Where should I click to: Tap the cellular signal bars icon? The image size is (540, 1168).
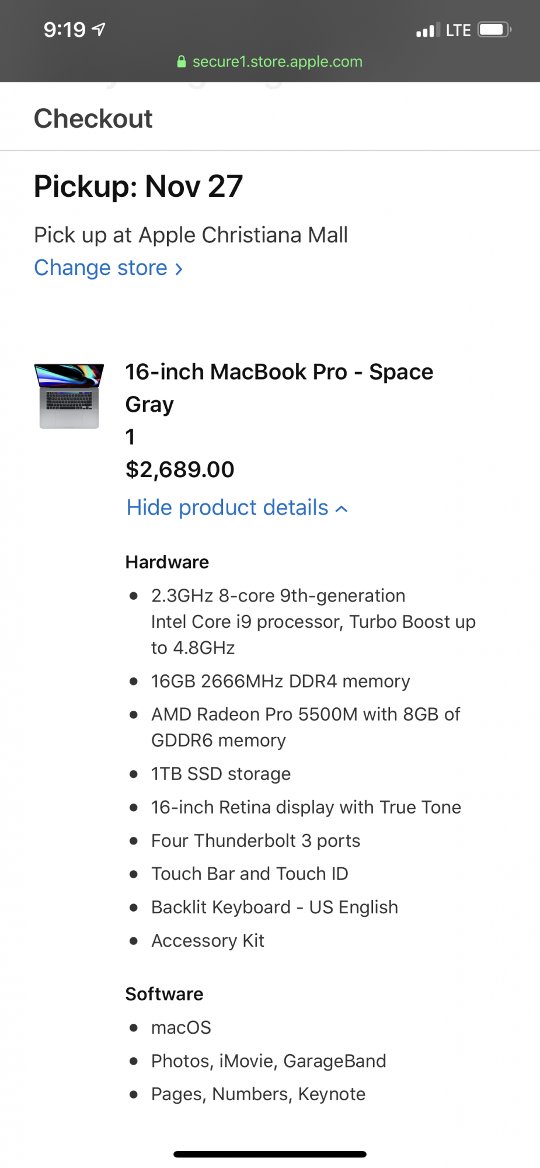[428, 30]
